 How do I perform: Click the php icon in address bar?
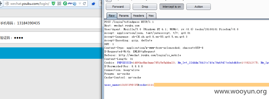tap(70, 3)
